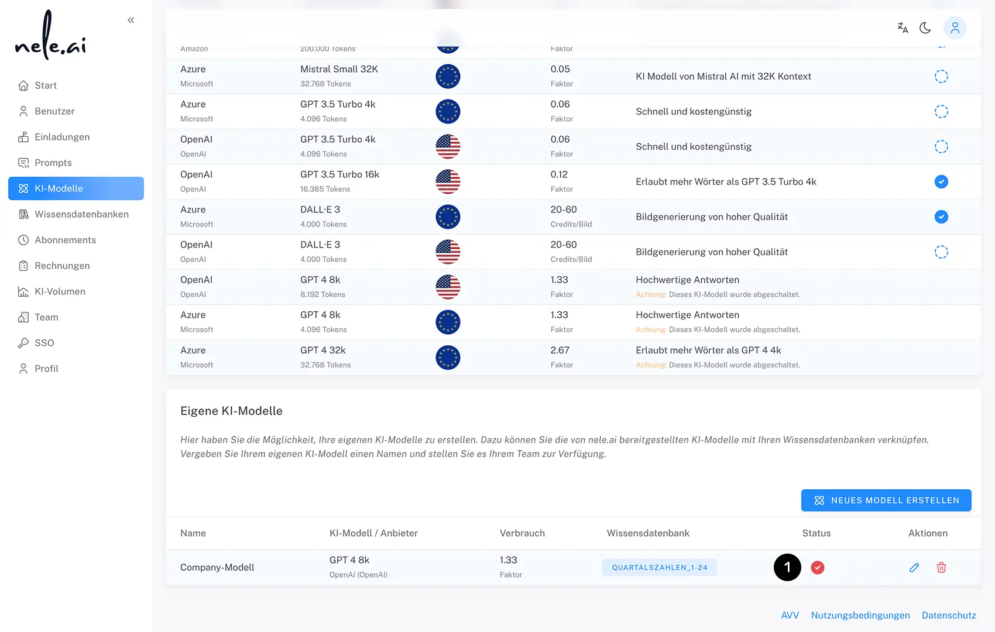Click the GPT 4 32k model name
The image size is (995, 632).
click(323, 350)
